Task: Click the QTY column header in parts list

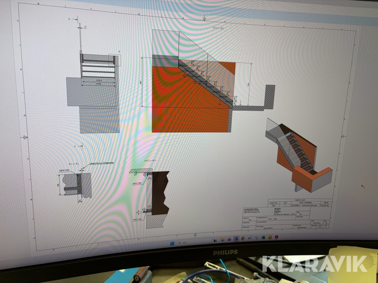Action: (285, 203)
